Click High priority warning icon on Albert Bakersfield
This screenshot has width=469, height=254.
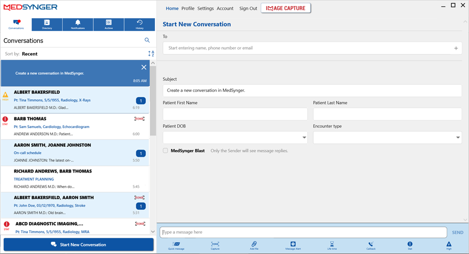pyautogui.click(x=5, y=95)
